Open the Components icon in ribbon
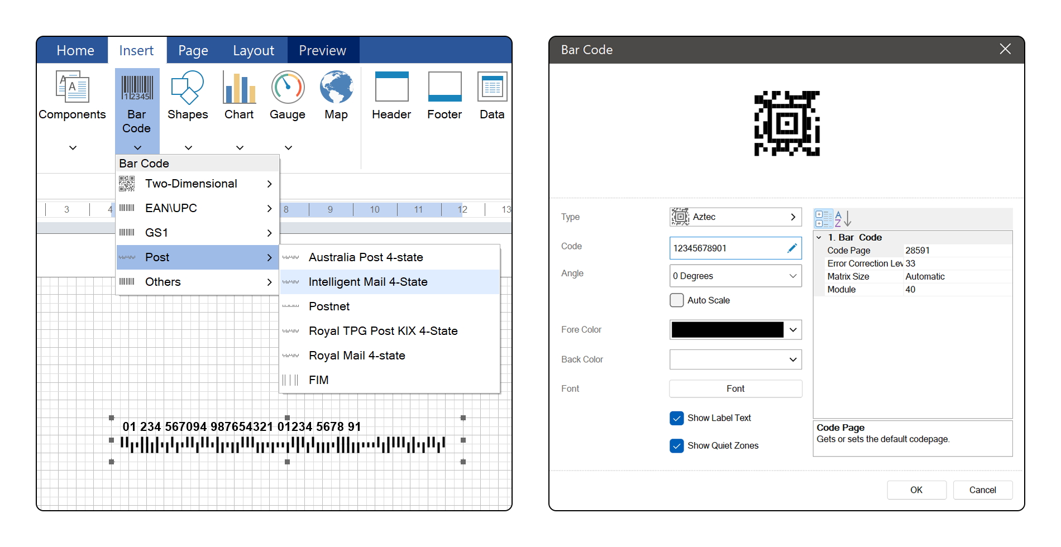 click(x=73, y=87)
